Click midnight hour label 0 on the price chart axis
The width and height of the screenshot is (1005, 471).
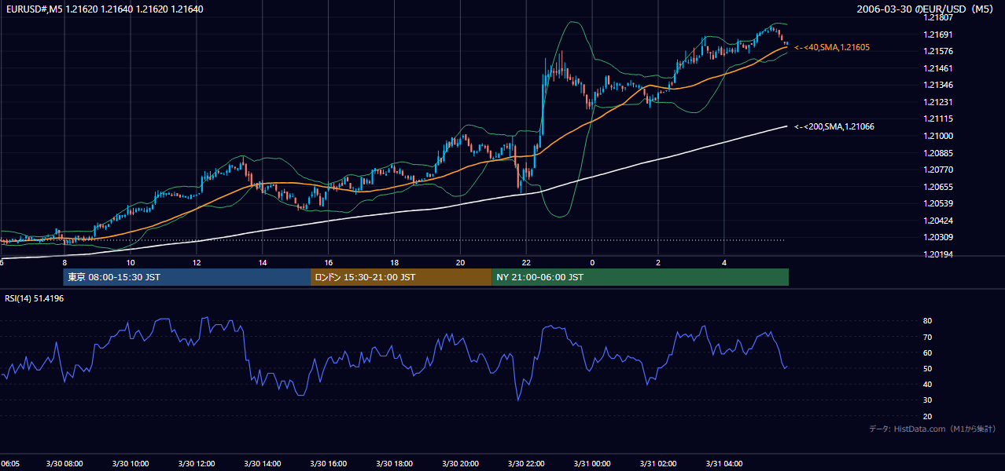click(592, 262)
